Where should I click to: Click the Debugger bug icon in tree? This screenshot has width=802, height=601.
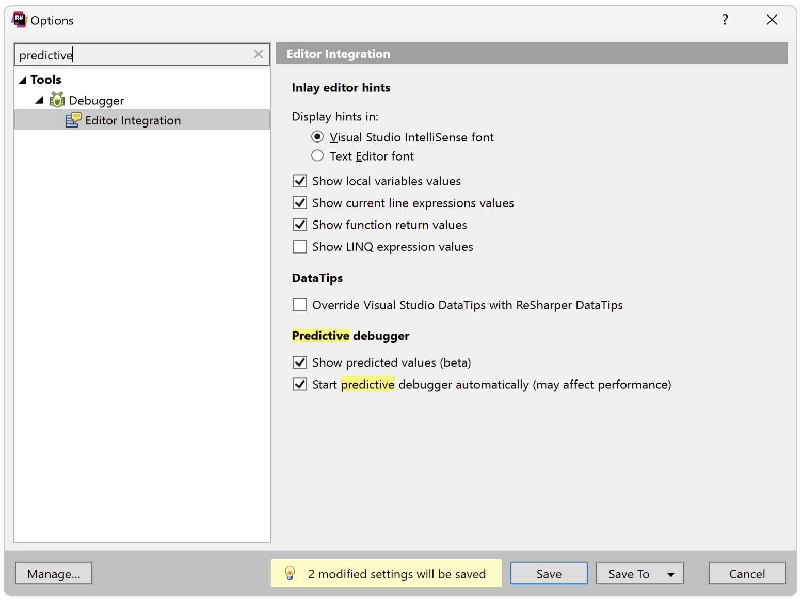coord(57,100)
